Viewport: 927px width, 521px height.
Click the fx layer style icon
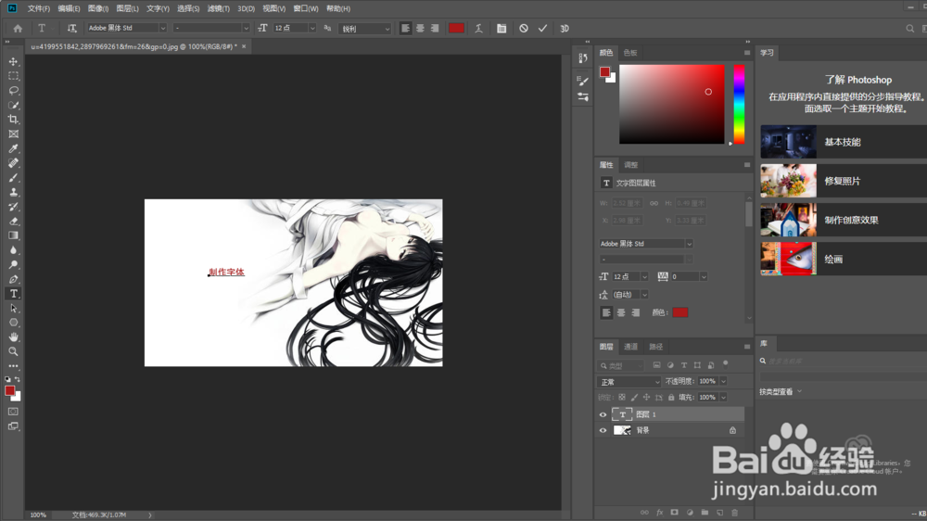click(x=660, y=513)
